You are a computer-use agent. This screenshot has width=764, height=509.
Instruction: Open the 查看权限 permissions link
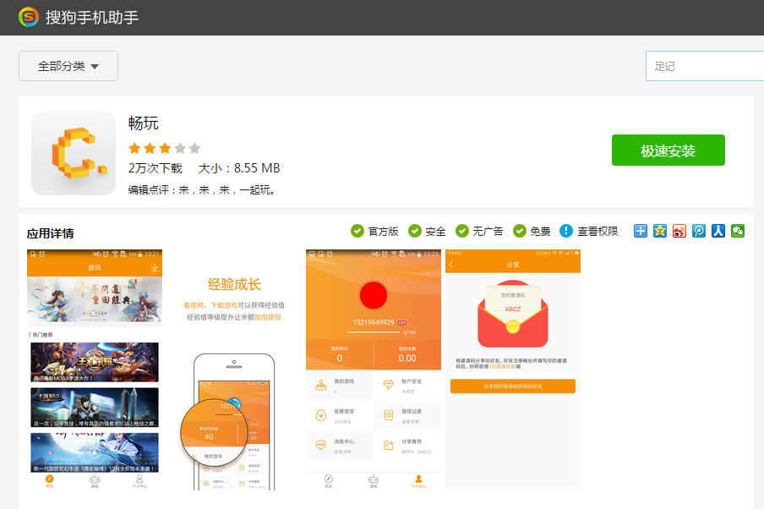click(x=598, y=232)
